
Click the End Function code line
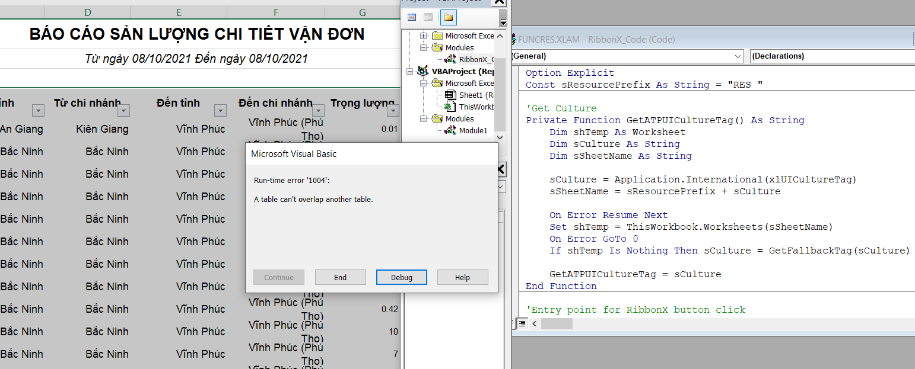[561, 286]
